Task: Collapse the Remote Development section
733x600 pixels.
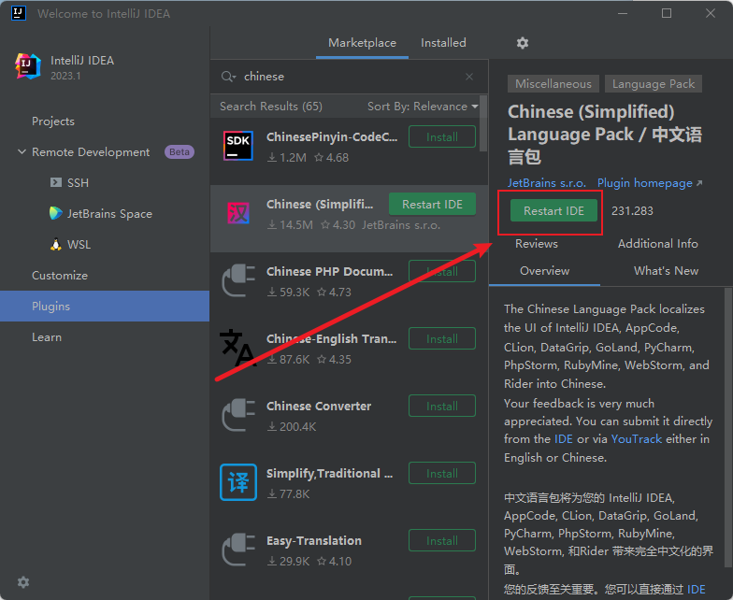Action: coord(22,151)
